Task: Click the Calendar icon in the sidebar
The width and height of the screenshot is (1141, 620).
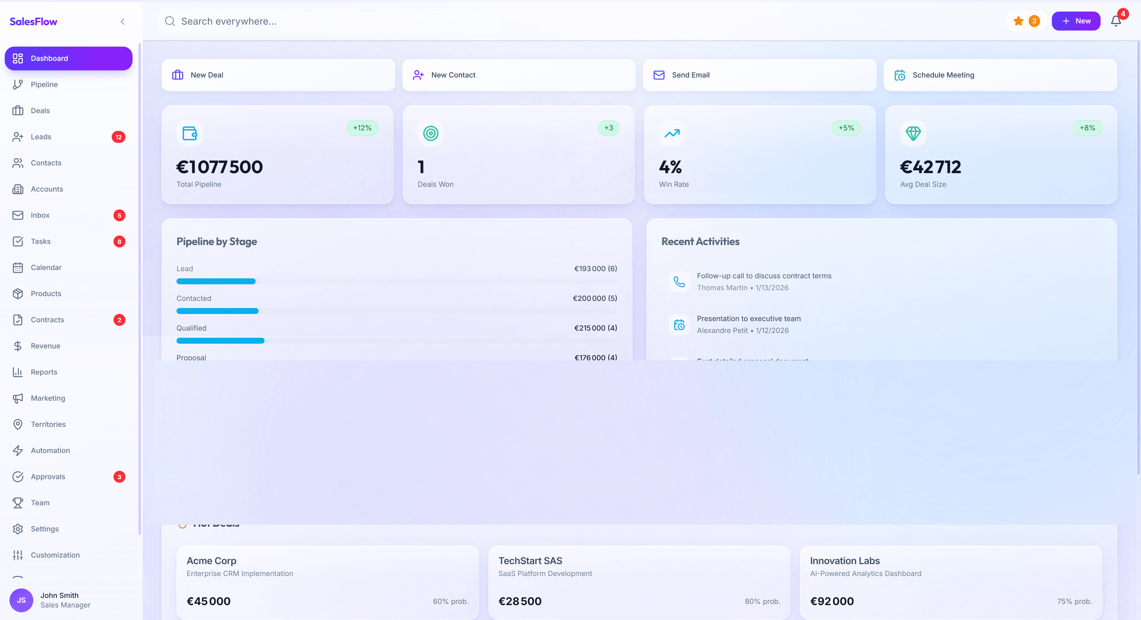Action: pyautogui.click(x=18, y=267)
